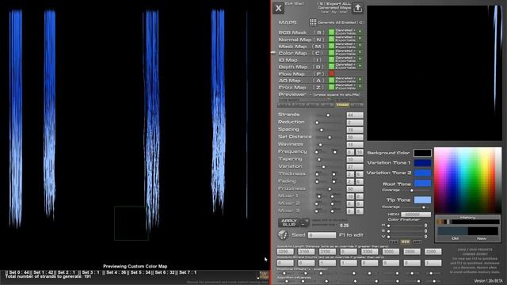Image resolution: width=507 pixels, height=285 pixels.
Task: Toggle the ID Map green enable box
Action: (331, 60)
